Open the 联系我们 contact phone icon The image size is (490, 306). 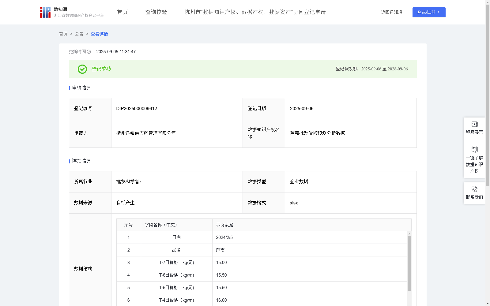tap(474, 189)
